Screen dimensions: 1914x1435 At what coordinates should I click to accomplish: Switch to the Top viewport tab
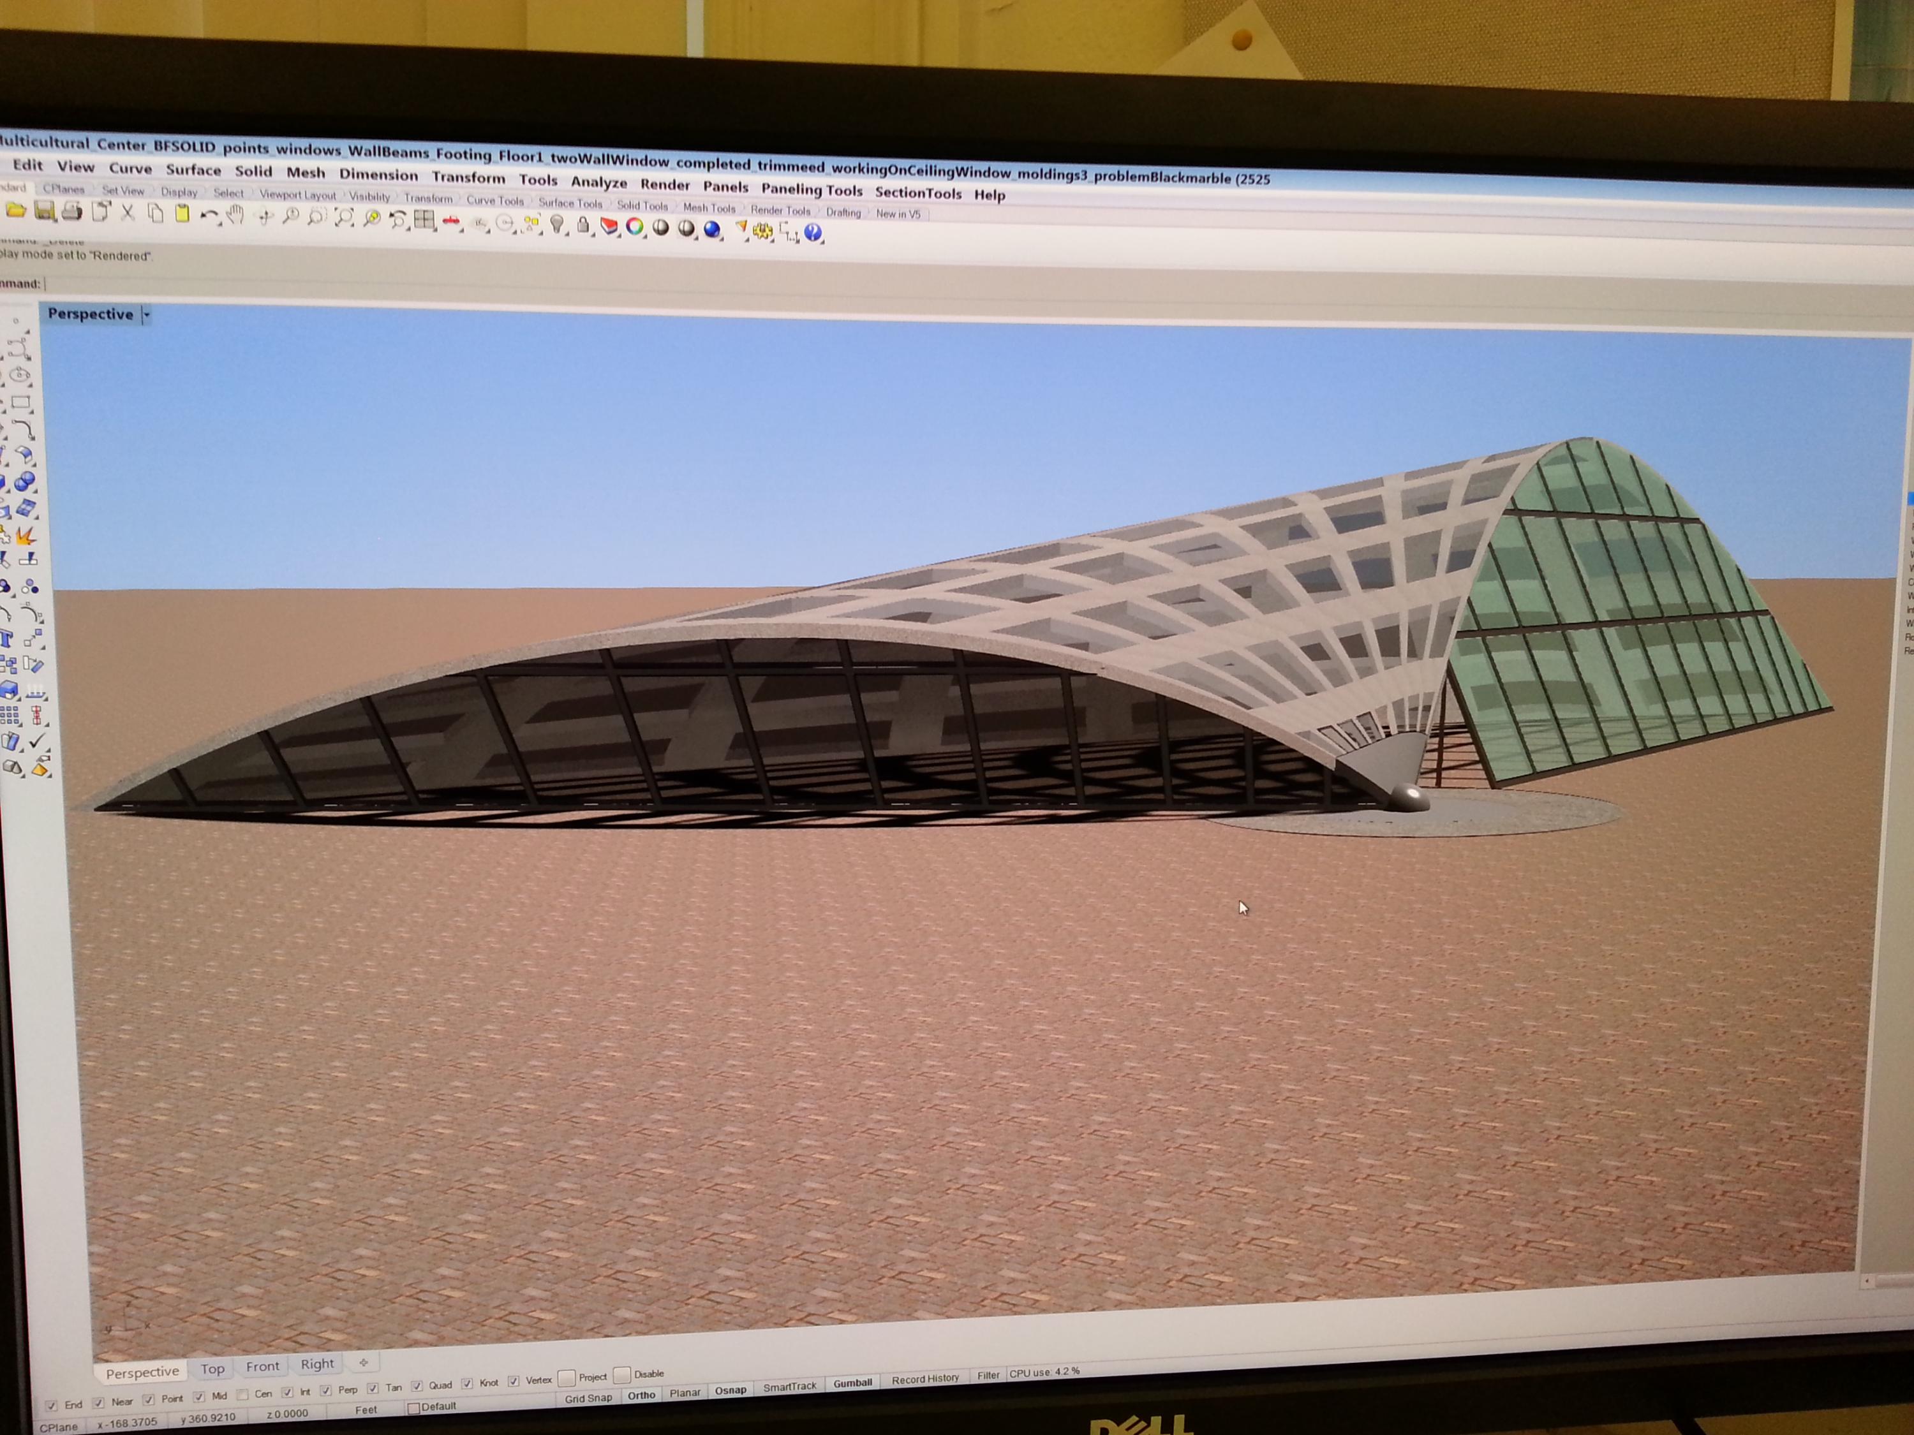(x=212, y=1369)
